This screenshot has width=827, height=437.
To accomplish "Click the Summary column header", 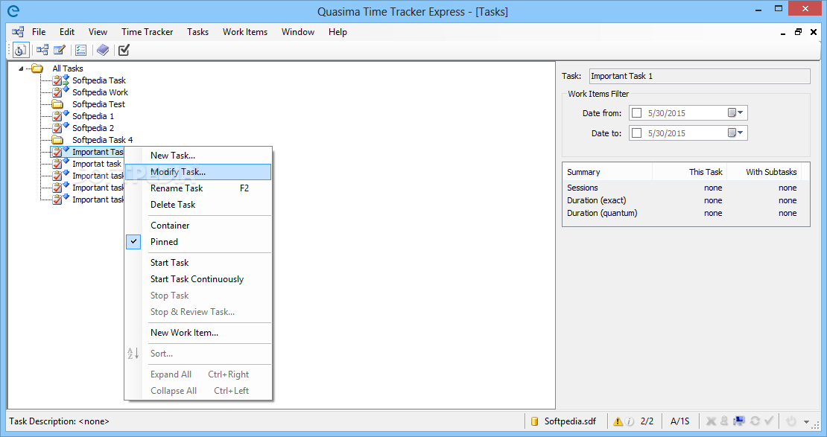I will [608, 172].
